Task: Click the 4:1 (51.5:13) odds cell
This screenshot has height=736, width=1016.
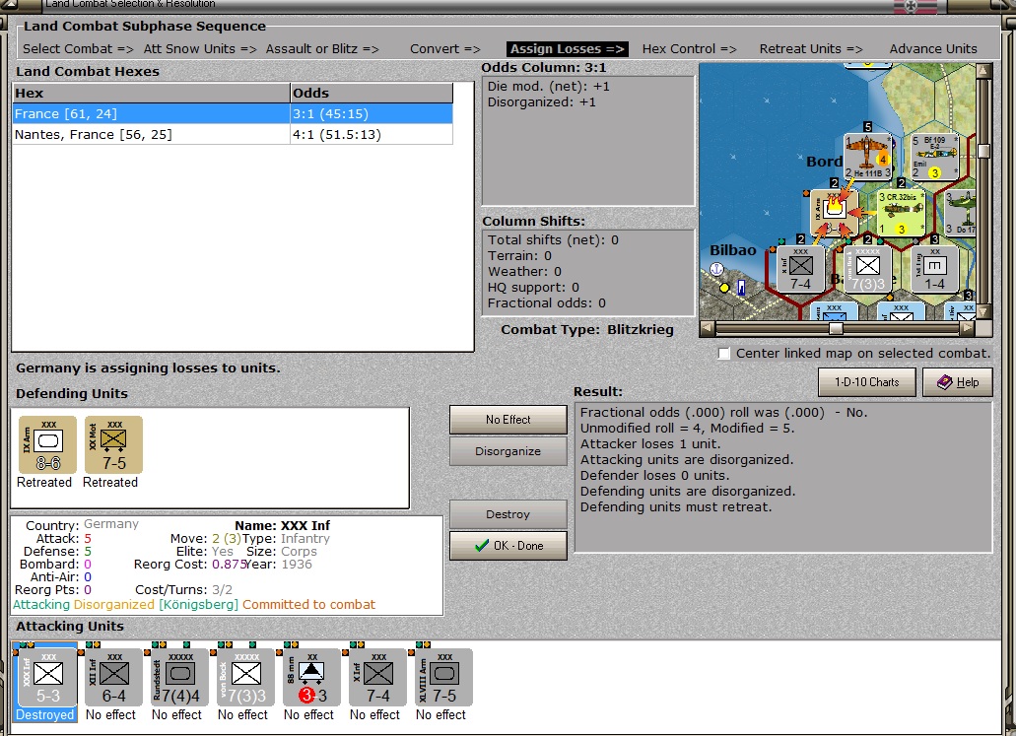Action: 372,135
